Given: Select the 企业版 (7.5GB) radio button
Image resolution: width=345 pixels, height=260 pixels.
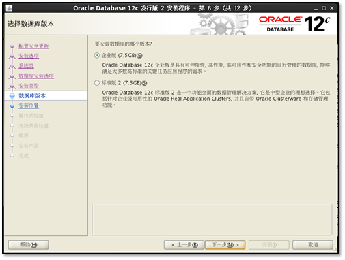Looking at the screenshot, I should (x=97, y=56).
